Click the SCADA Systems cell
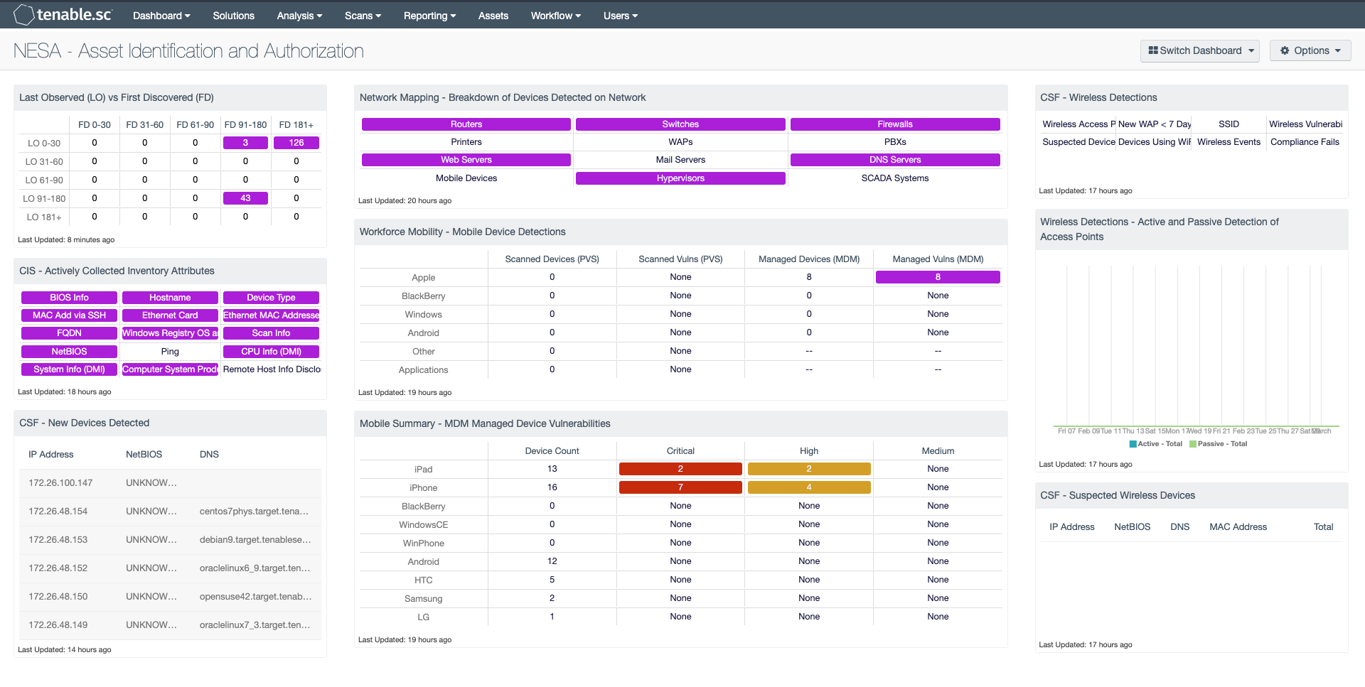 [895, 178]
